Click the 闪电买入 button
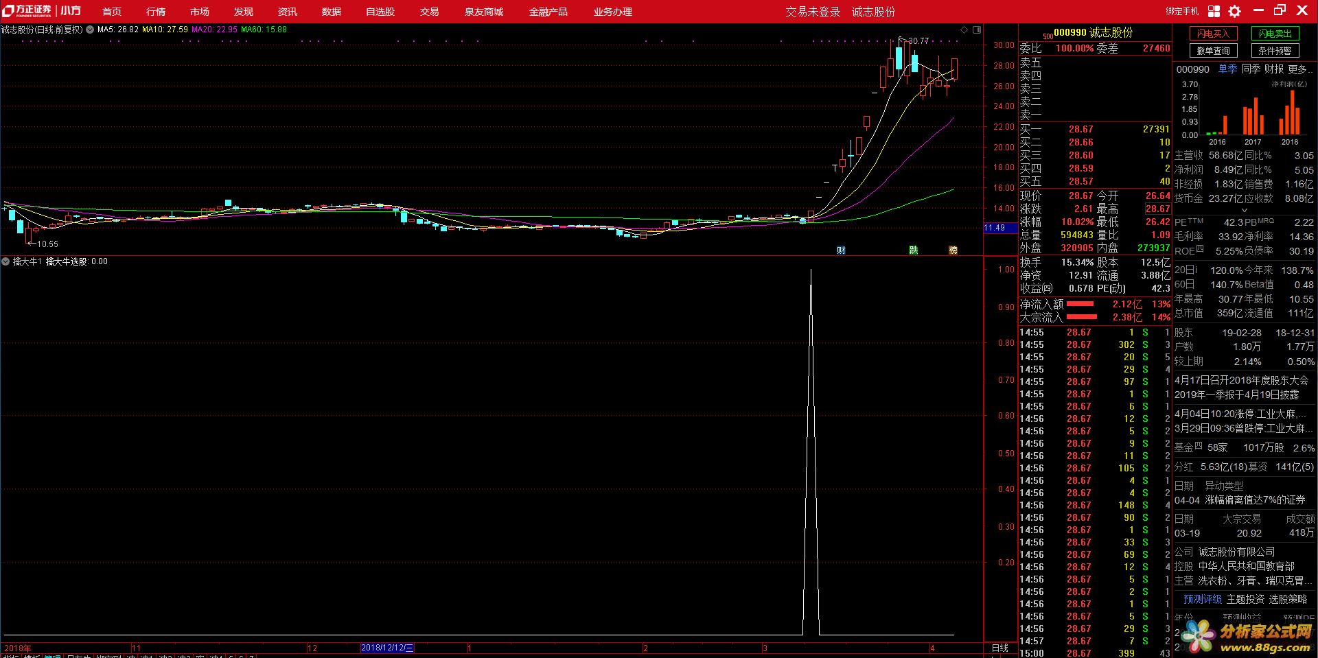Image resolution: width=1318 pixels, height=658 pixels. pyautogui.click(x=1213, y=34)
